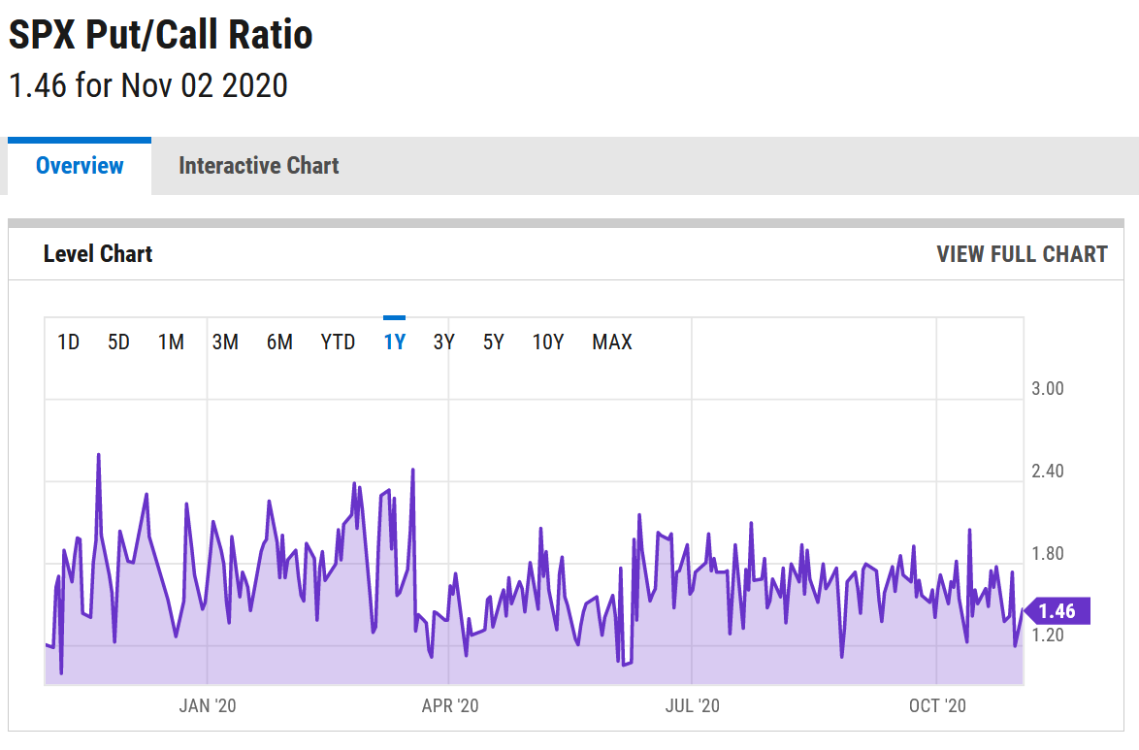The image size is (1139, 750).
Task: Click the '1.46 for Nov 02 2020' text
Action: 148,85
